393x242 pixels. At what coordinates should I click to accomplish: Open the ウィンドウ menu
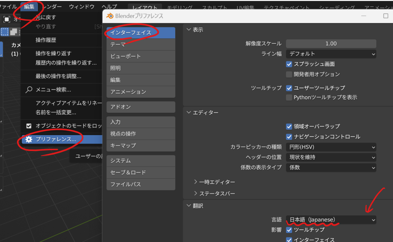click(82, 7)
